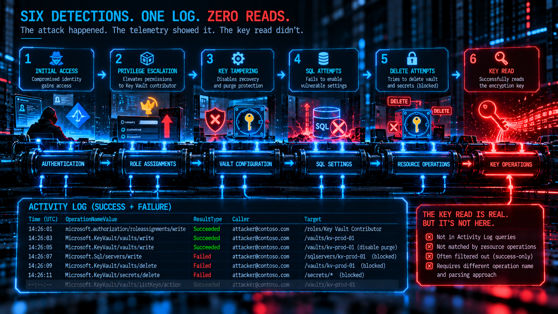The image size is (558, 314).
Task: Click the padlock icon in Delete Attempts card
Action: (x=412, y=58)
